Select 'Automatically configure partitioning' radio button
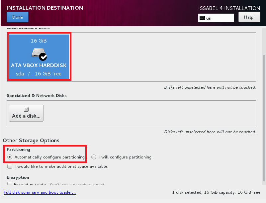 click(10, 157)
